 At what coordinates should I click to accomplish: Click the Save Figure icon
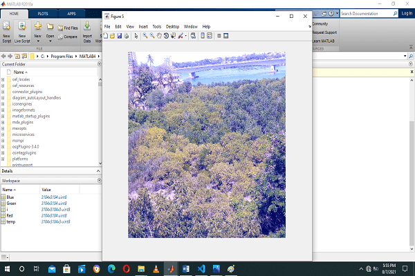(120, 35)
